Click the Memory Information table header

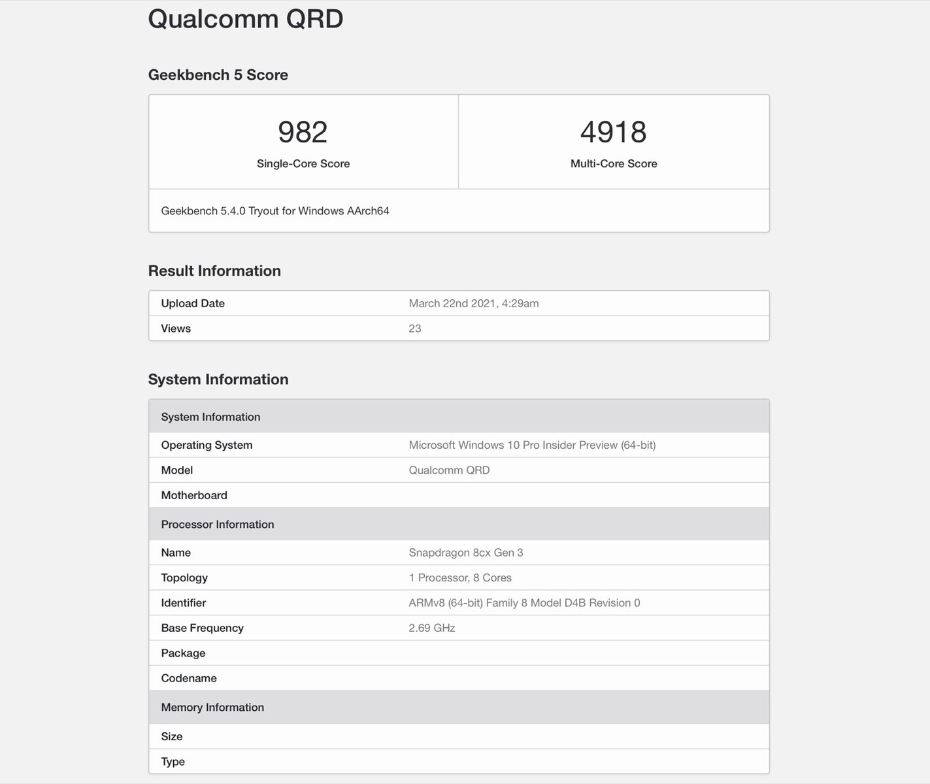pos(459,707)
